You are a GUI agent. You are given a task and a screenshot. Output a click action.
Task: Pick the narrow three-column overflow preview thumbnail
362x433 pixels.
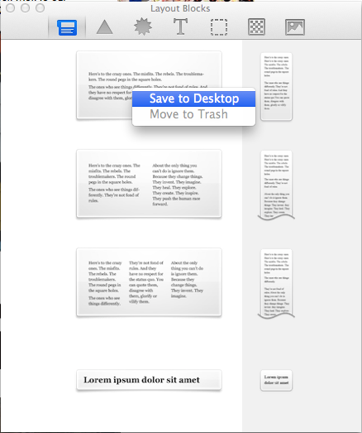276,284
